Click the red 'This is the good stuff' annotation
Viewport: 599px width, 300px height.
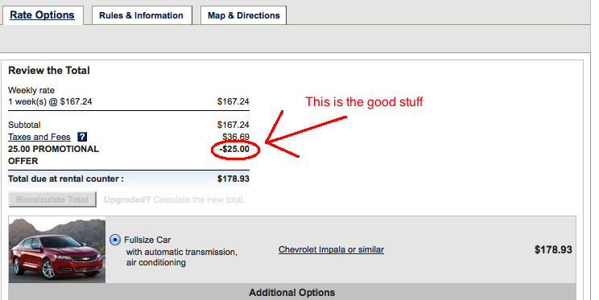364,102
